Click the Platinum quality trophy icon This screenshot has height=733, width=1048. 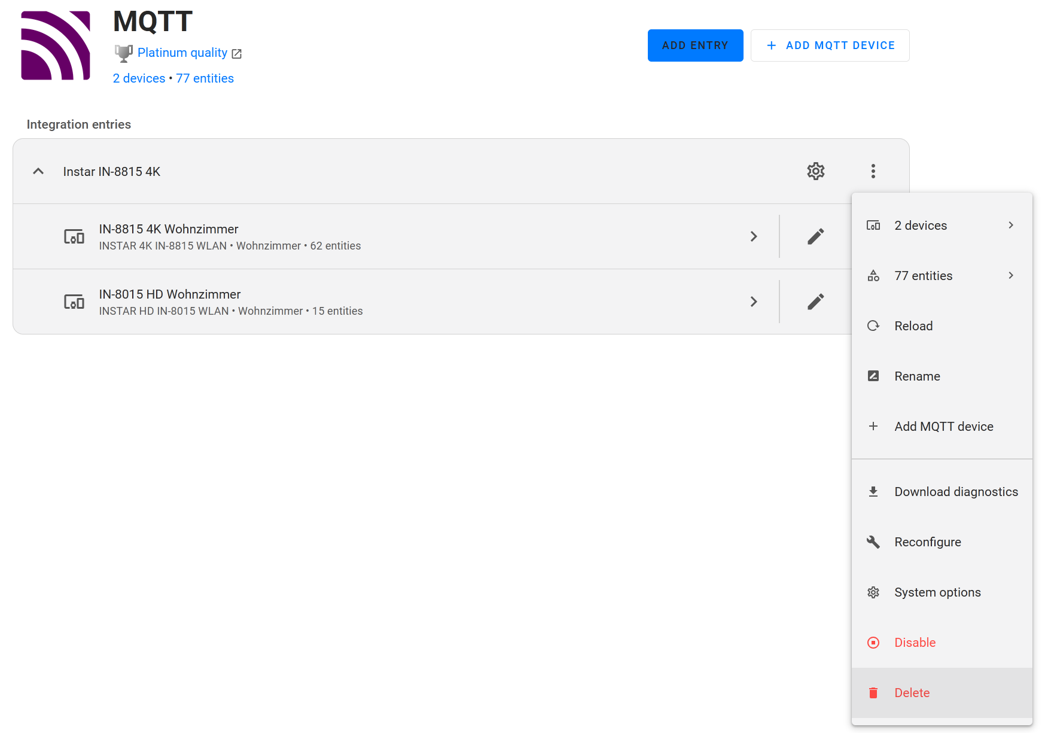[123, 53]
